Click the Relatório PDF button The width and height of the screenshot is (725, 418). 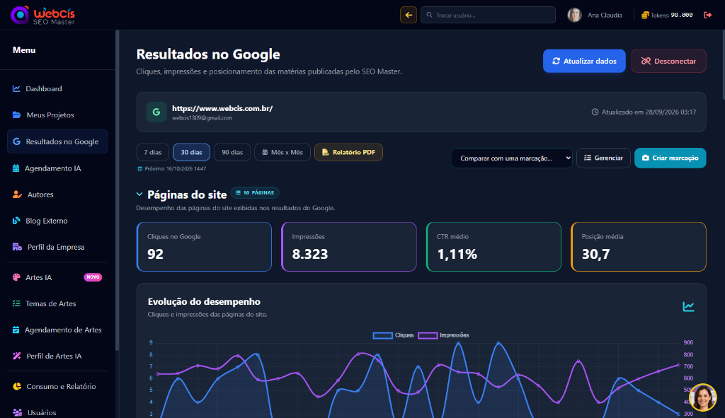348,152
